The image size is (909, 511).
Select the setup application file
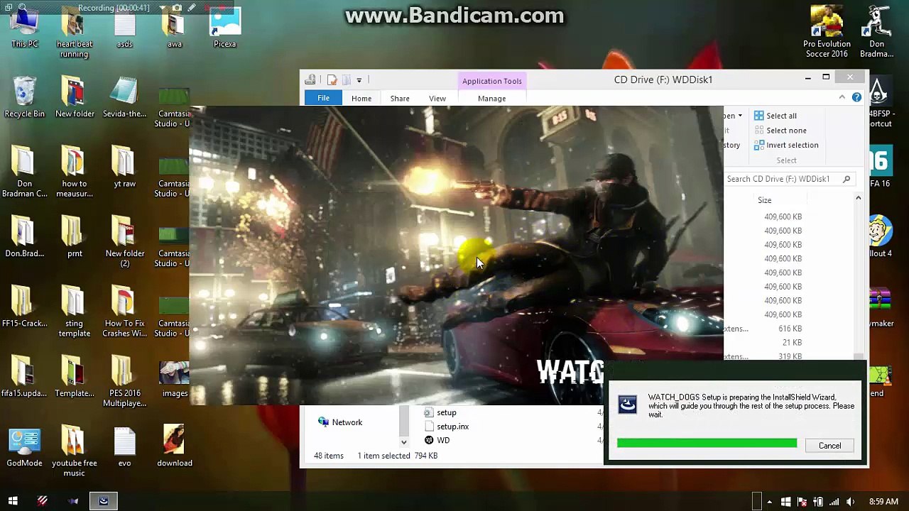[439, 412]
